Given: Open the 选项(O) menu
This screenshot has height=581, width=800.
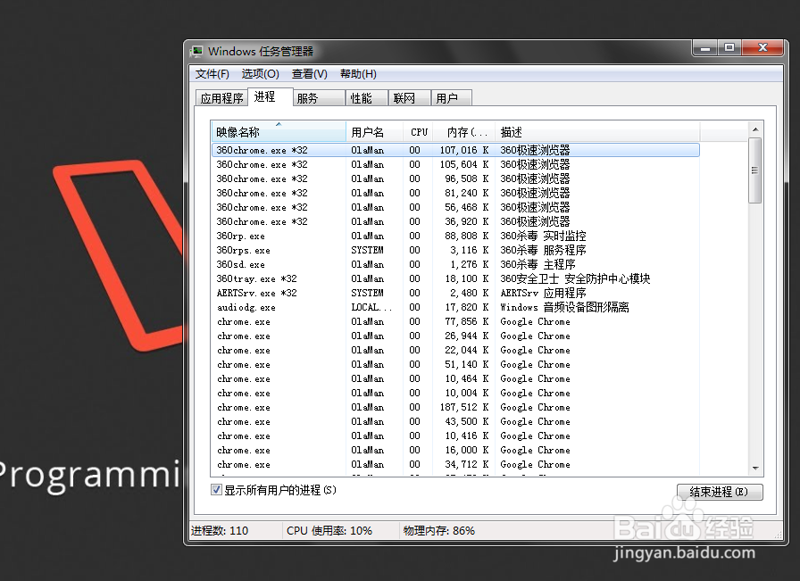Looking at the screenshot, I should (260, 74).
